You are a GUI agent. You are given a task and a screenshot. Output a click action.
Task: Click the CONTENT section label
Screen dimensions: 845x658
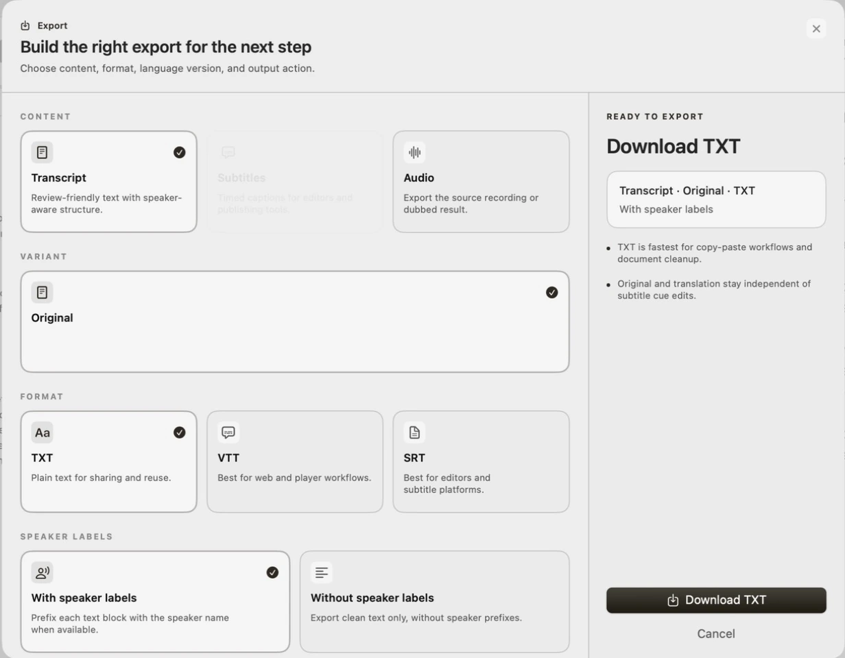tap(46, 117)
